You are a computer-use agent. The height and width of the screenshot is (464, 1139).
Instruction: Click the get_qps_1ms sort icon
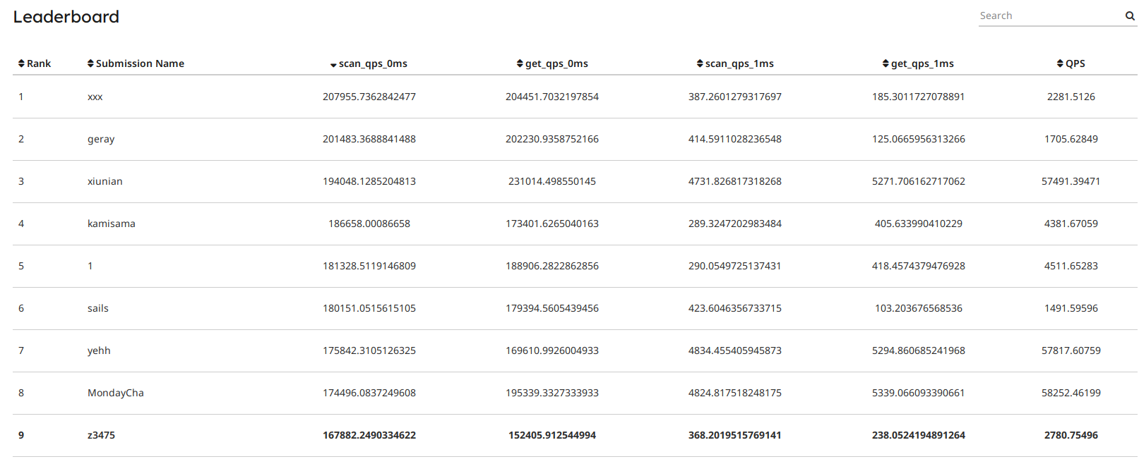point(885,63)
